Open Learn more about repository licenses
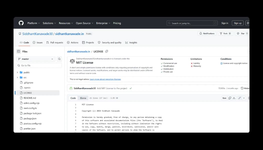263x150 pixels. click(105, 79)
